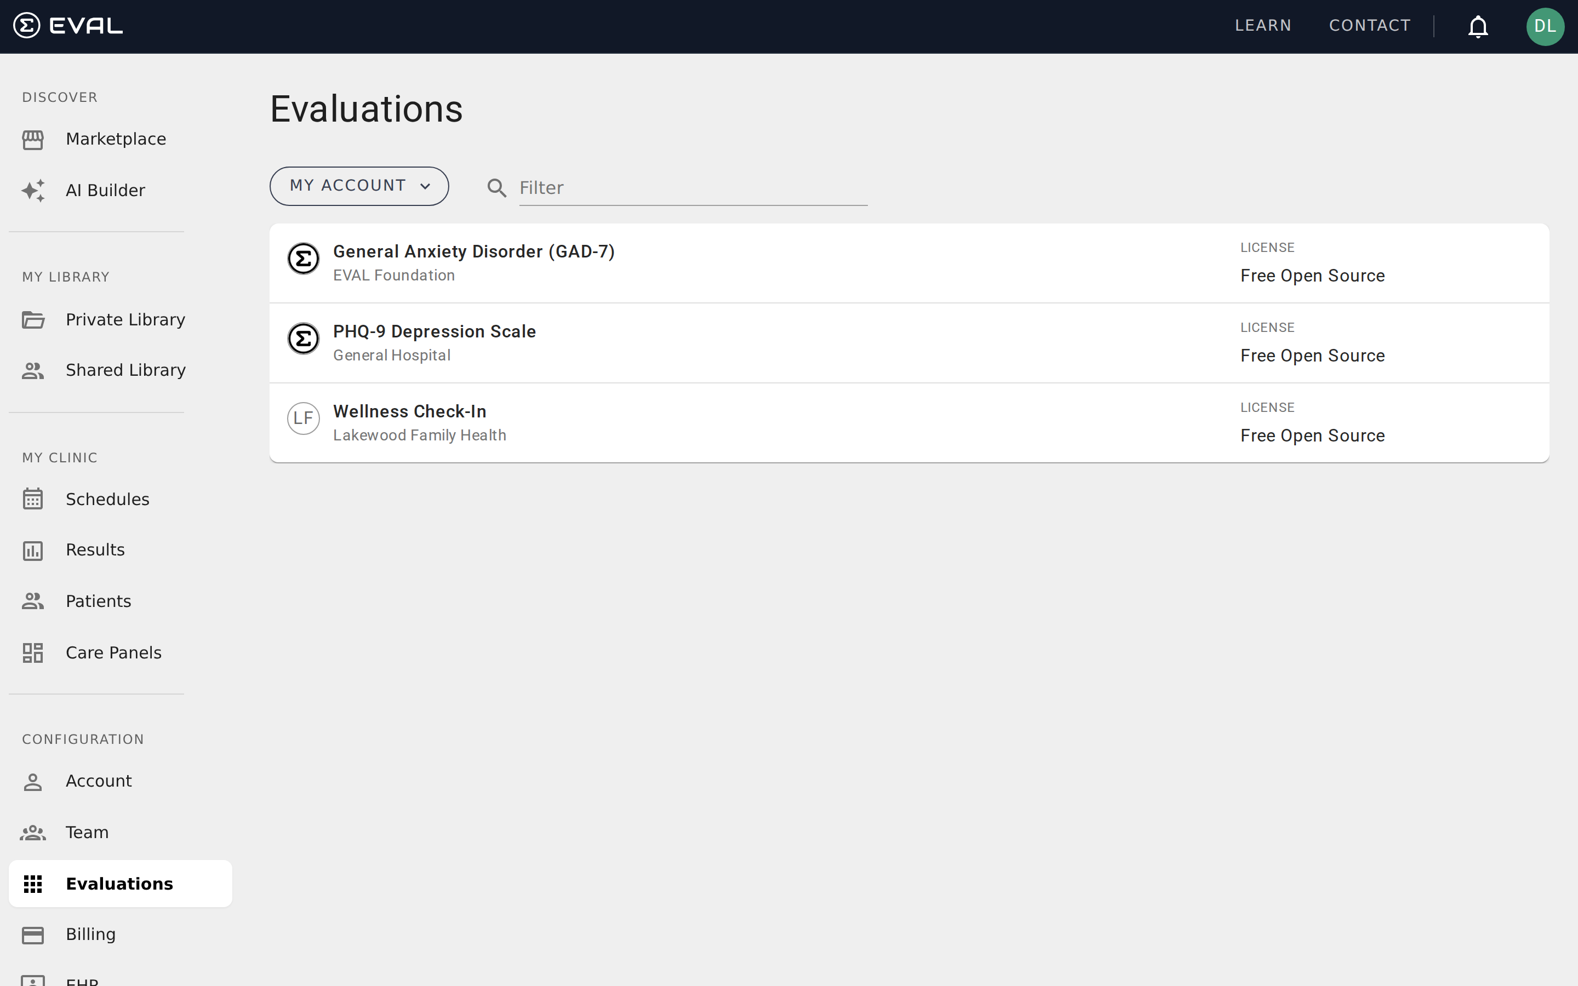Select Billing from the sidebar
1578x986 pixels.
(92, 934)
